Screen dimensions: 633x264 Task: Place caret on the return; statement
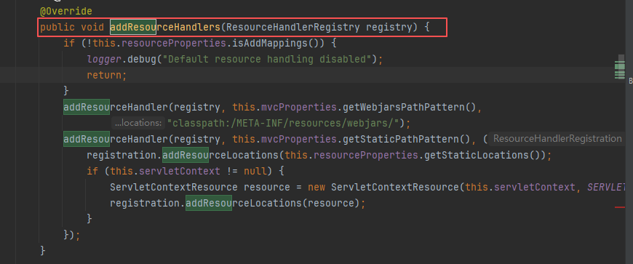[106, 76]
